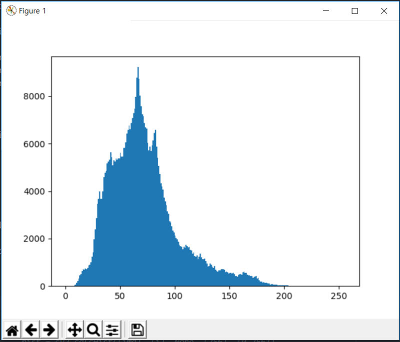Click the matplotlib icon in title bar

[x=11, y=10]
